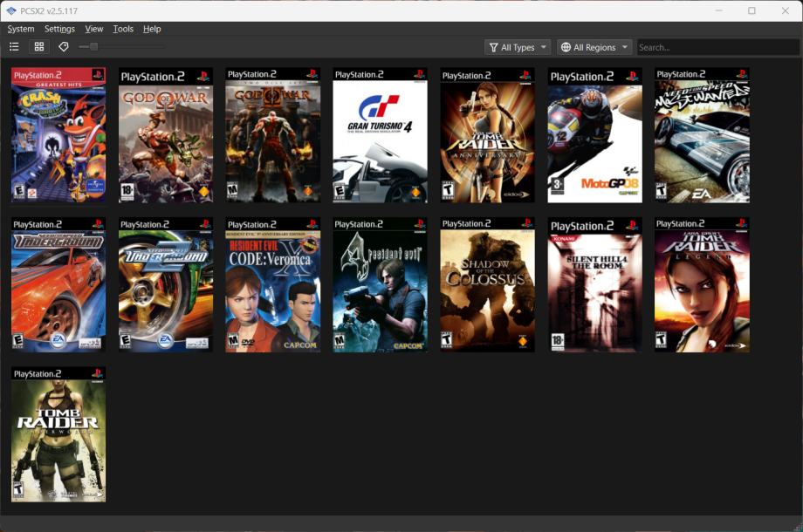
Task: Select the Gran Turismo 4 cover
Action: [380, 135]
